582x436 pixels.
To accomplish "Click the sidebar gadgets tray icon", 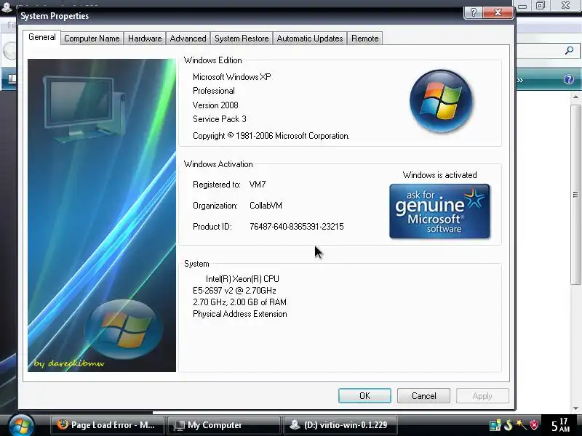I will pos(495,425).
